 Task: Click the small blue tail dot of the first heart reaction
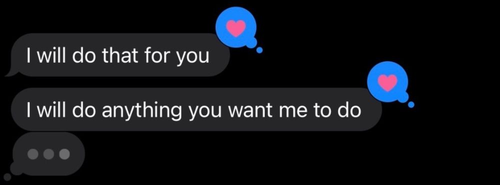coord(259,50)
